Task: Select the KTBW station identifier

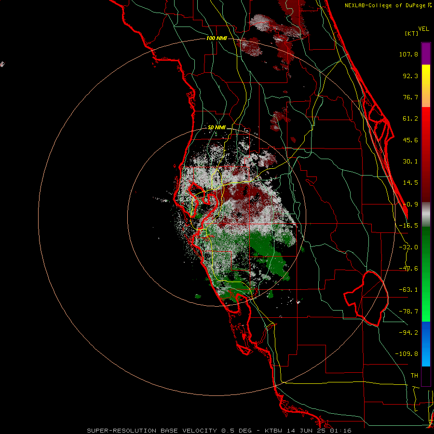Action: click(x=274, y=431)
